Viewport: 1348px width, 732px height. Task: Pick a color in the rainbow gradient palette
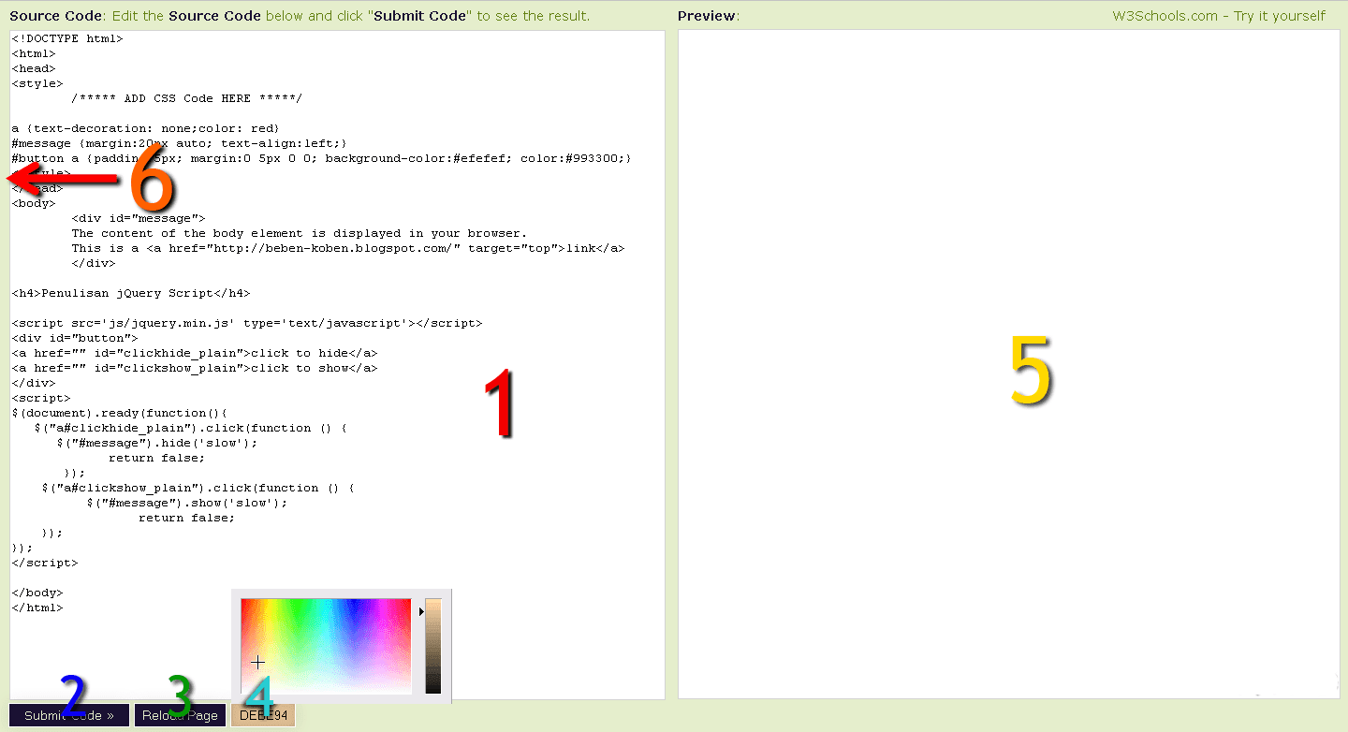tap(326, 646)
